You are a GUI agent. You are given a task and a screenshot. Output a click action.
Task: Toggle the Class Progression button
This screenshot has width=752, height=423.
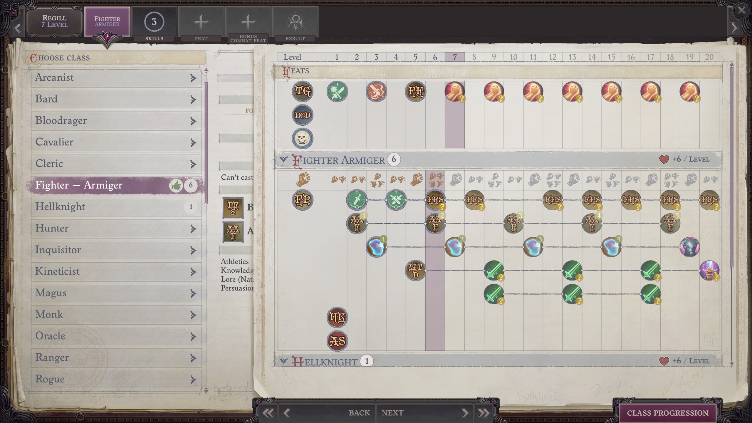(x=667, y=413)
